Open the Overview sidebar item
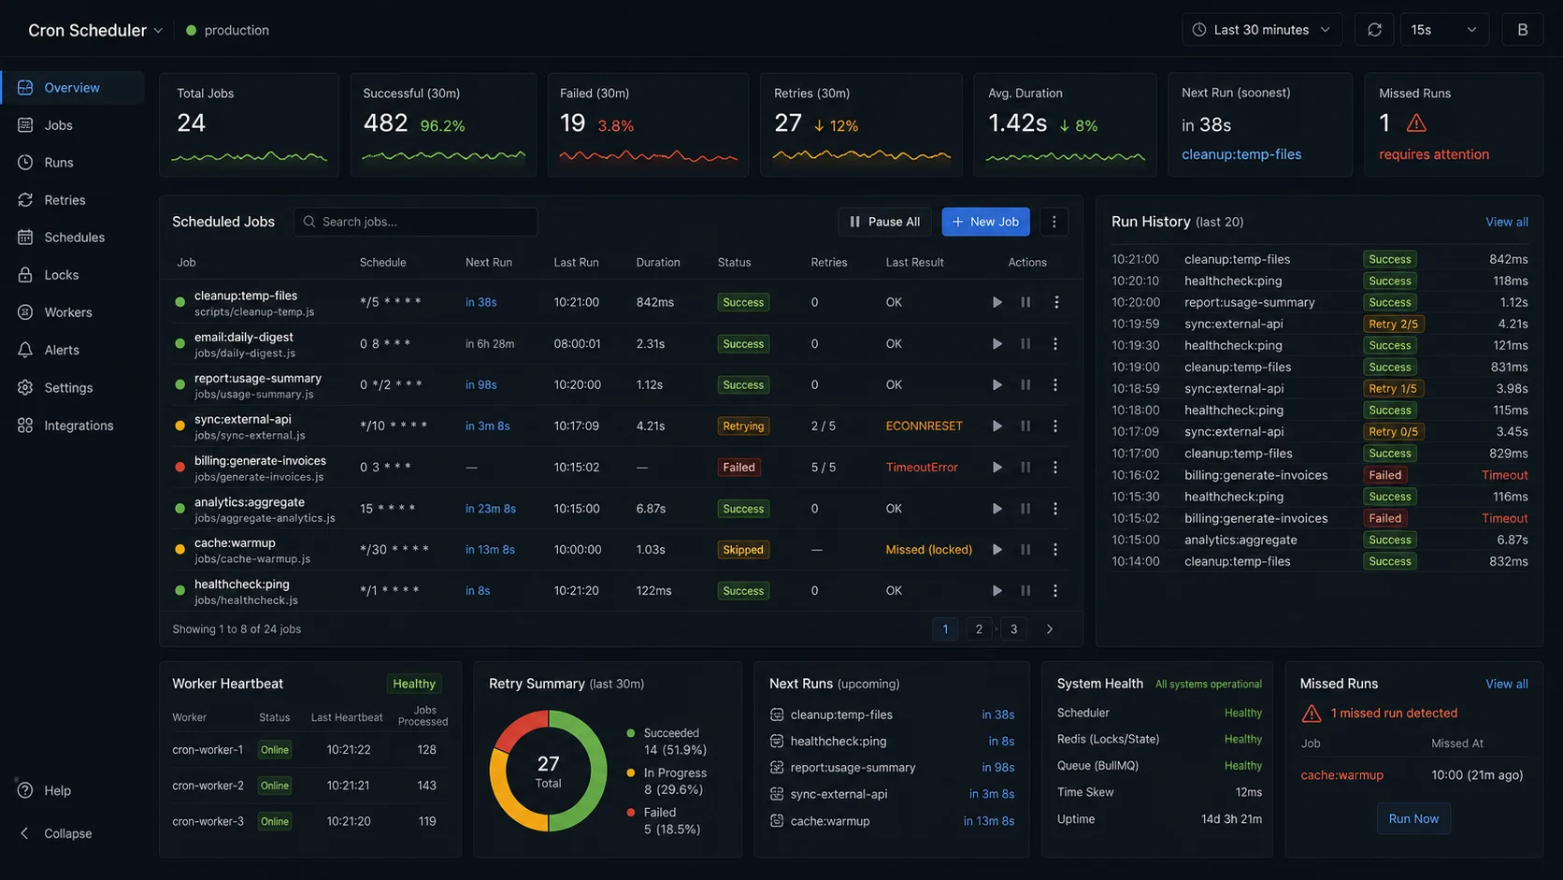The image size is (1563, 880). click(x=72, y=88)
